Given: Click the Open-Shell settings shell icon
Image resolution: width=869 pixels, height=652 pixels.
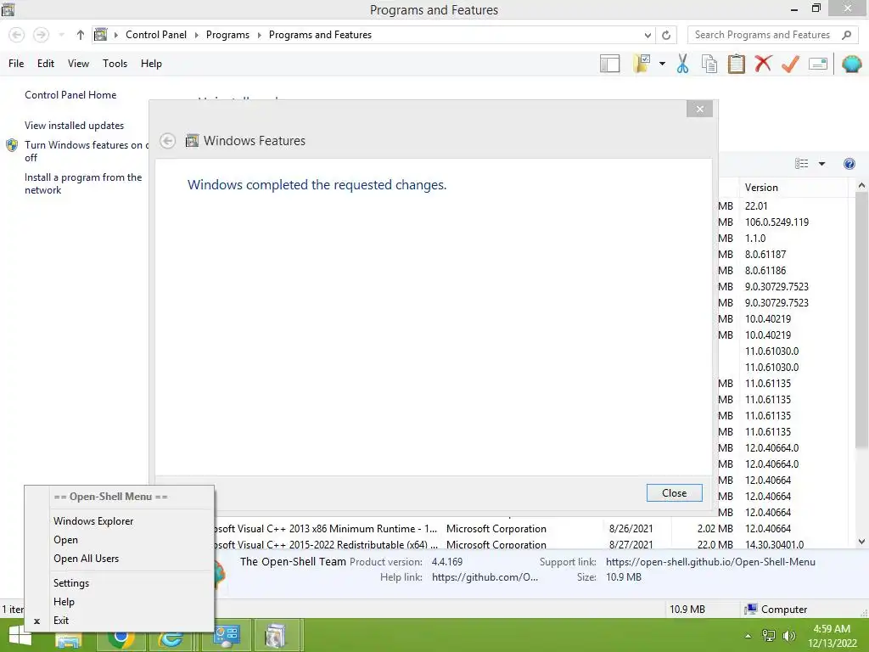Looking at the screenshot, I should point(852,64).
